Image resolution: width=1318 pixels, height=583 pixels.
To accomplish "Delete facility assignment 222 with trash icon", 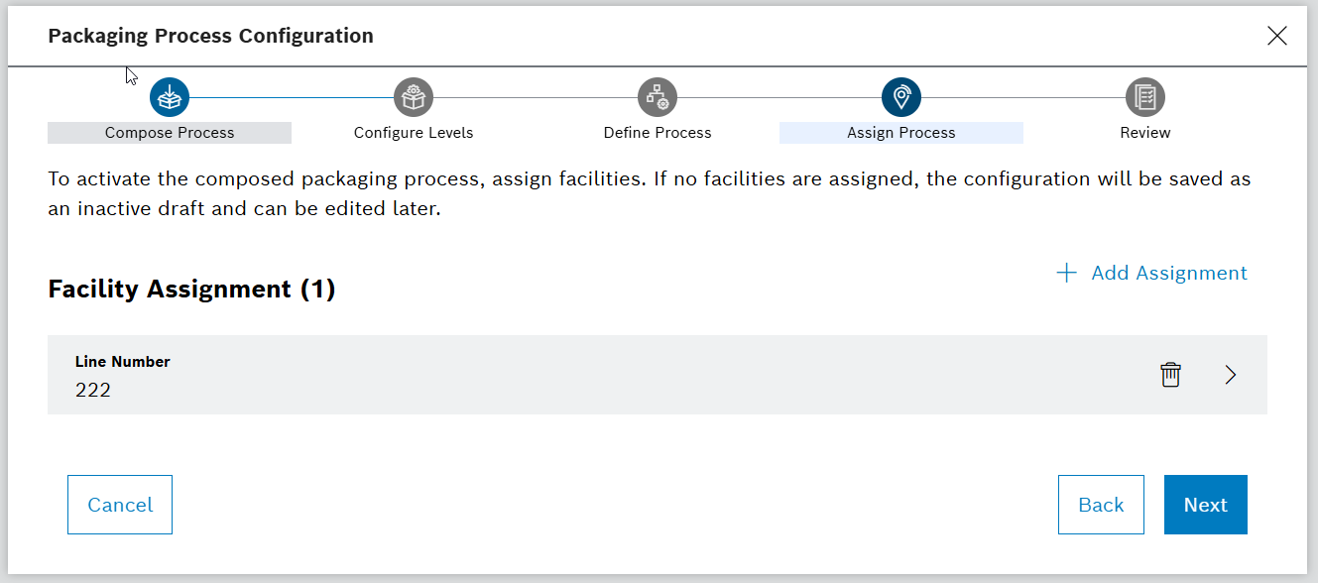I will [1169, 375].
